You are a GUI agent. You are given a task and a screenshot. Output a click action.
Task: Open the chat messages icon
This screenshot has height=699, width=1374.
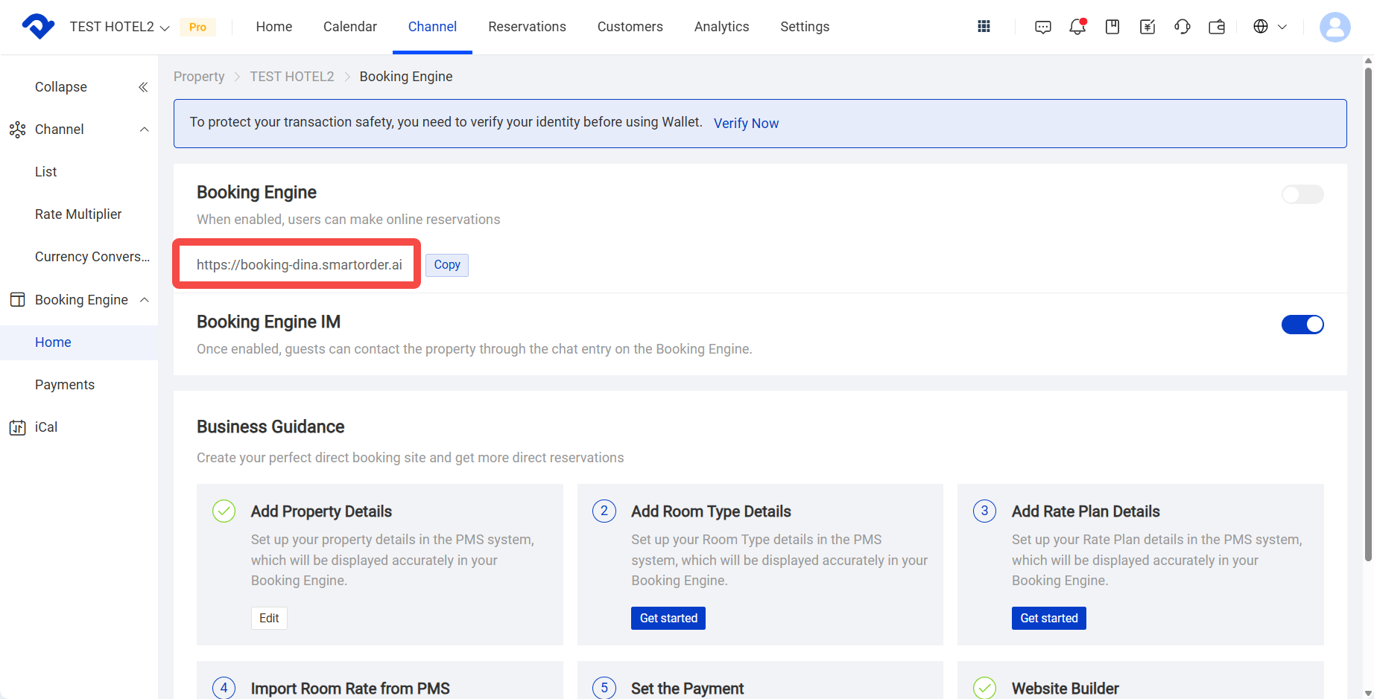[x=1043, y=27]
